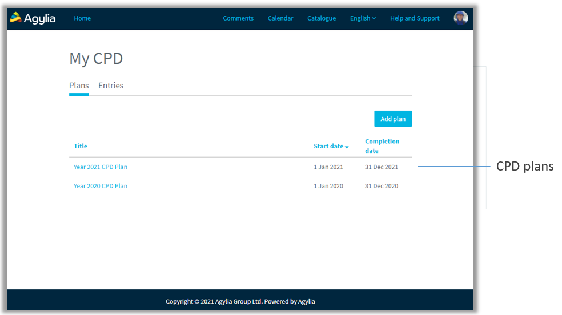Sort by Title column
Screen dimensions: 562x315
click(x=81, y=146)
